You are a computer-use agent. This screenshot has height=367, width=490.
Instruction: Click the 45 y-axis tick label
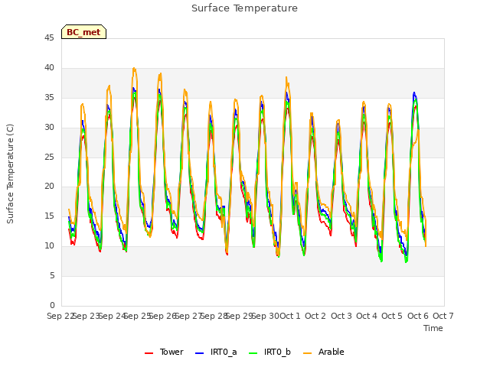click(49, 38)
